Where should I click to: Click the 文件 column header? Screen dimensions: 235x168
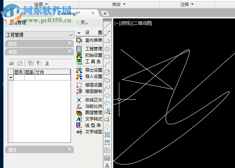coord(53,72)
